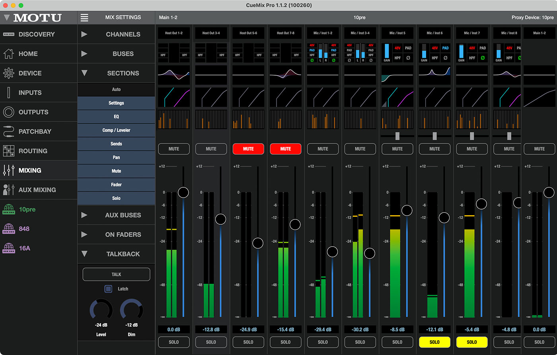Open Device settings gear icon
Screen dimensions: 557x355
pos(9,73)
